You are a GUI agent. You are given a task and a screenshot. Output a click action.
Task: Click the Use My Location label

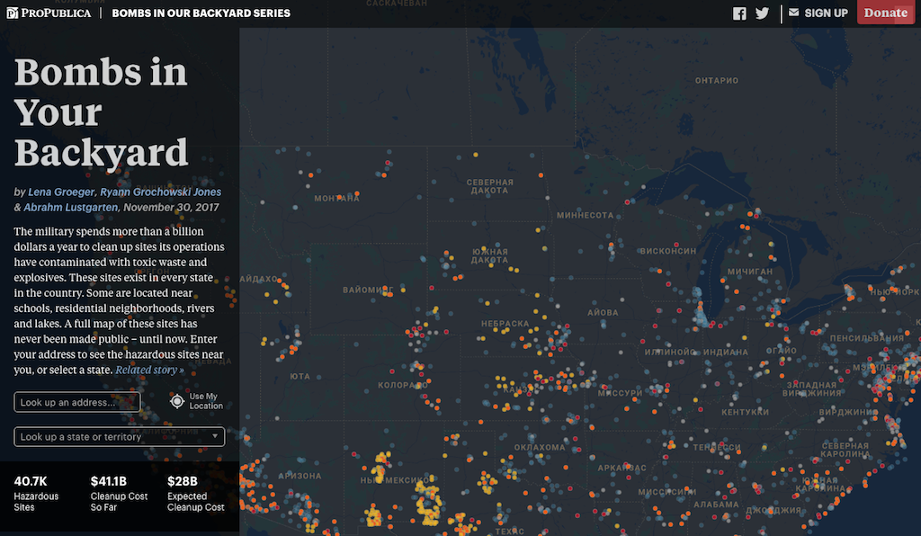click(206, 401)
